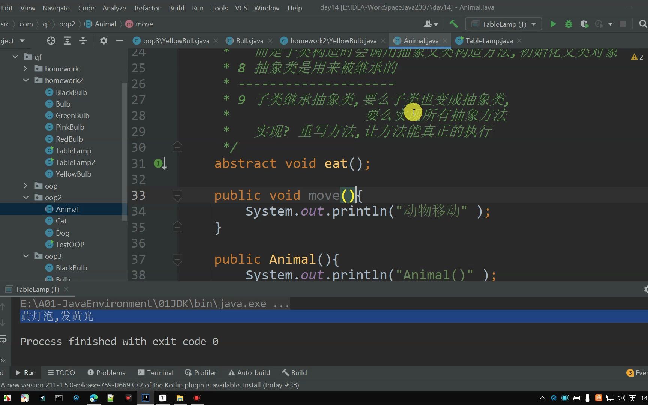The image size is (648, 405).
Task: Open the Refactor menu
Action: point(147,8)
